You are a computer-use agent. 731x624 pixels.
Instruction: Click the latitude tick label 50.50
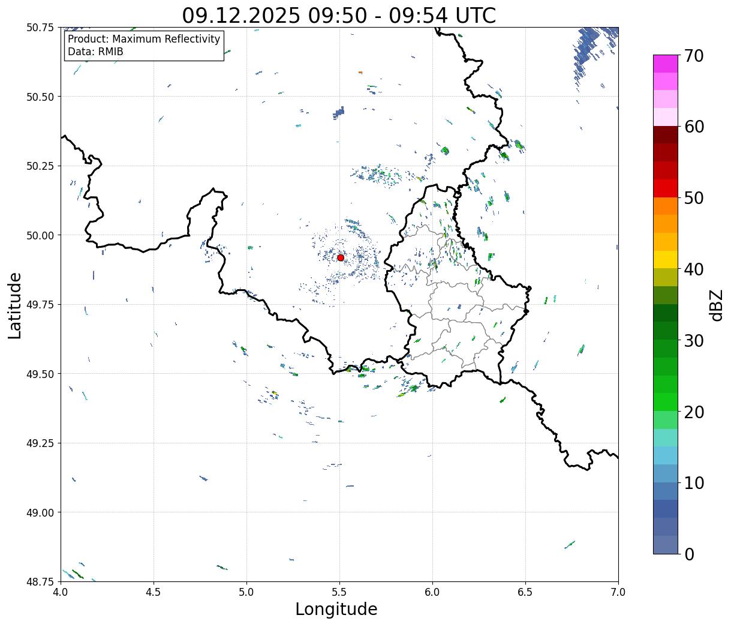40,97
